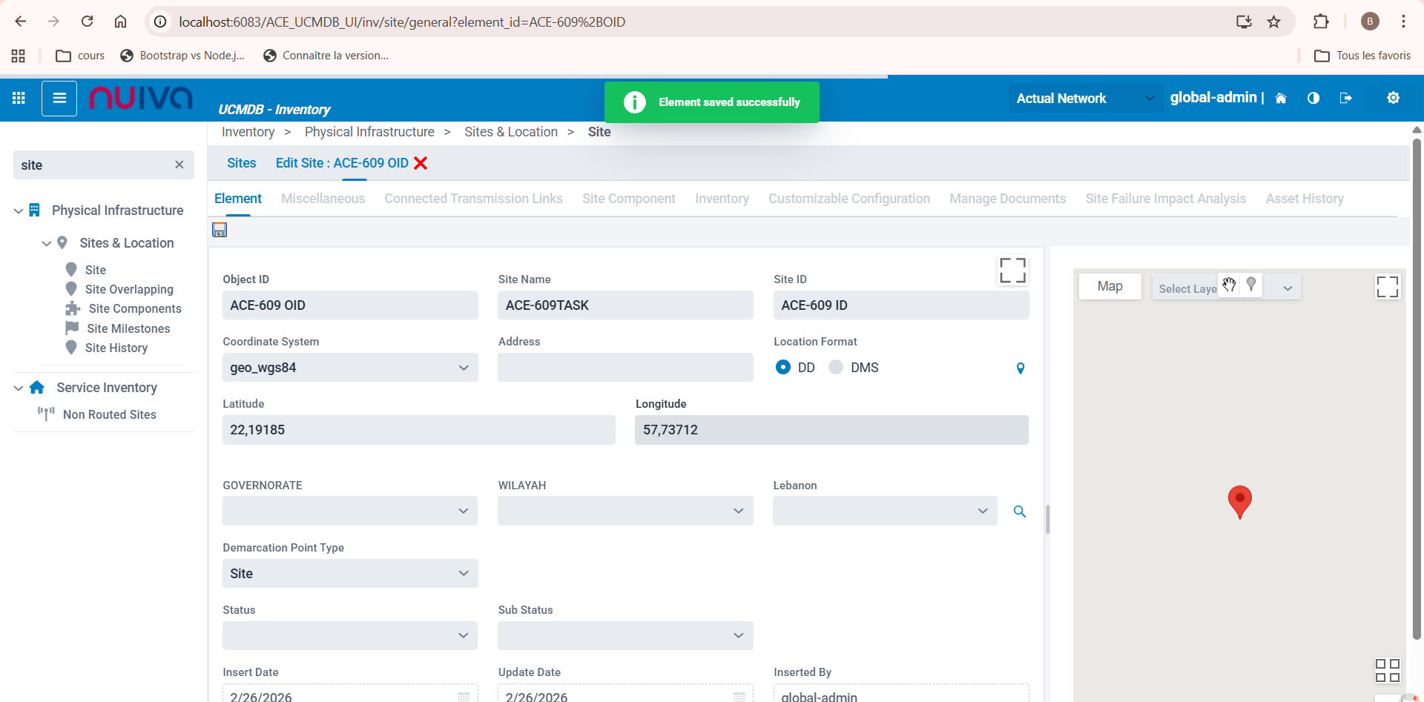Open the Site Component tab
Viewport: 1424px width, 702px height.
628,199
